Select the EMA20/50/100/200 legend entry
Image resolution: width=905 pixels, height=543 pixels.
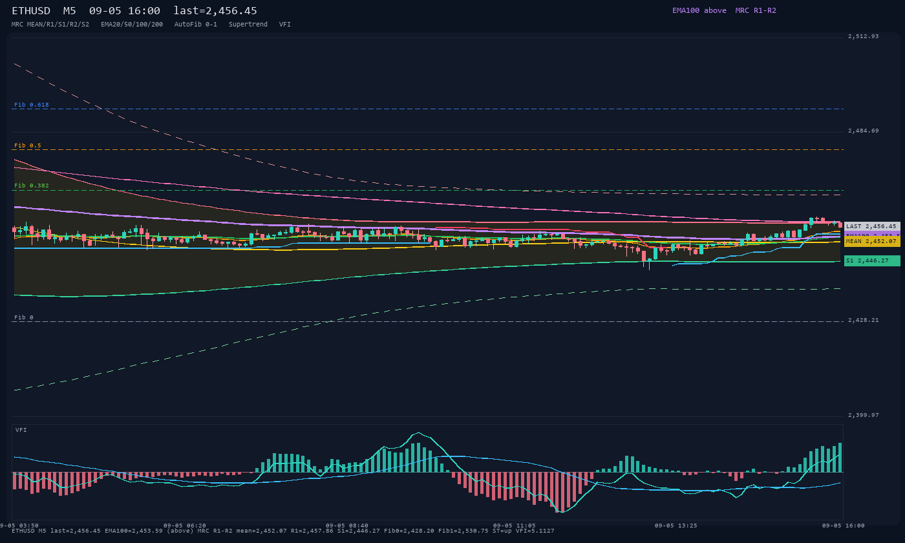point(132,24)
